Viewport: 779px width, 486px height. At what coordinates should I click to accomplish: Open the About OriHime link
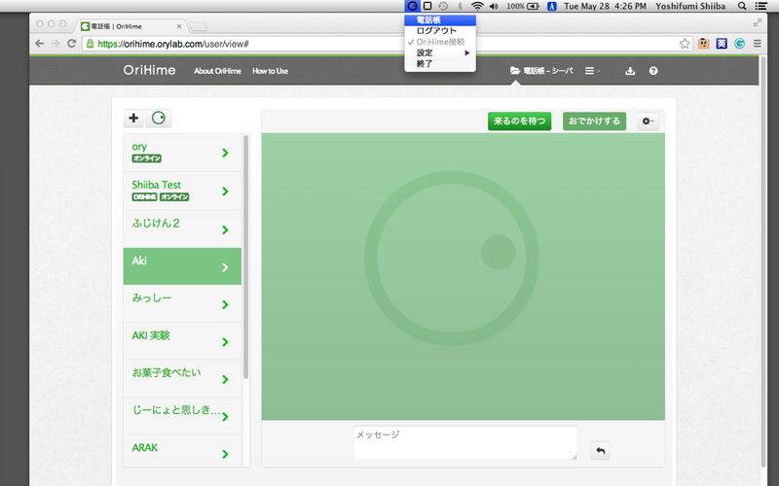217,71
